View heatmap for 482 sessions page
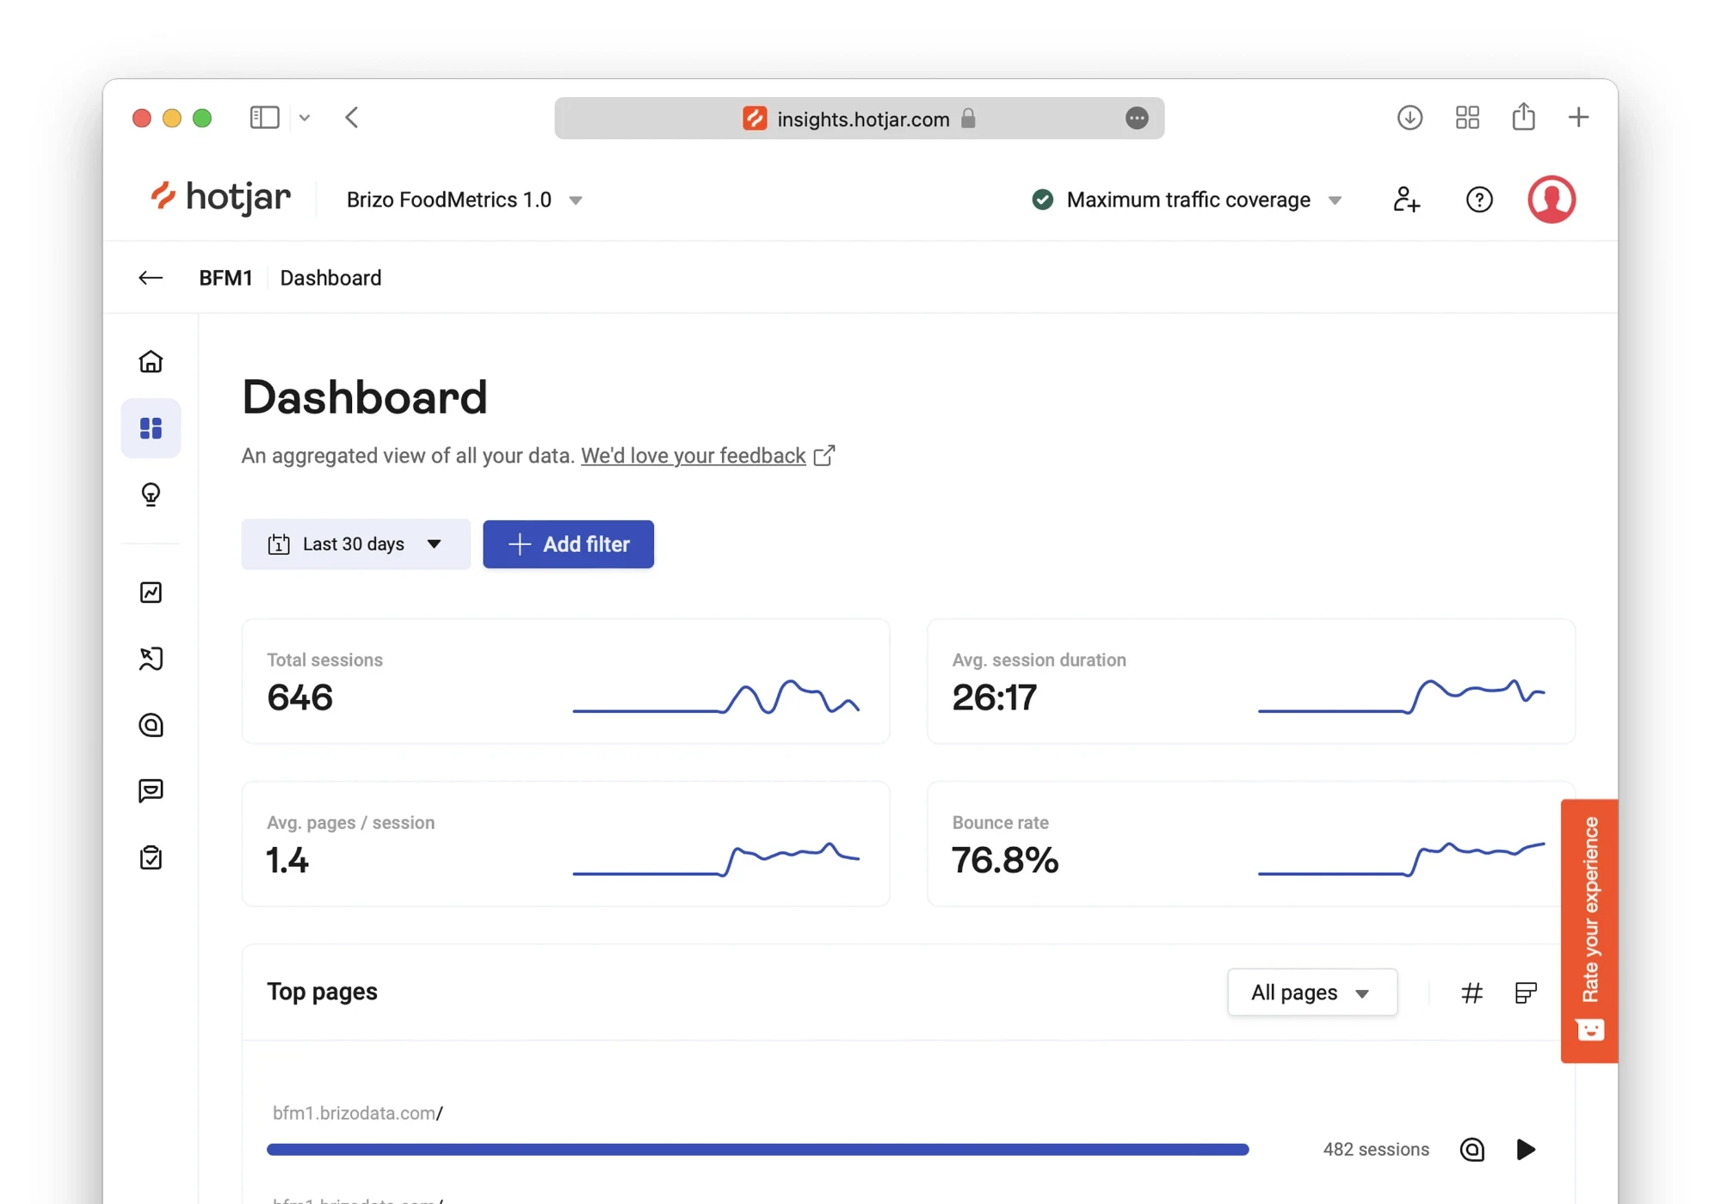This screenshot has width=1721, height=1204. point(1472,1150)
